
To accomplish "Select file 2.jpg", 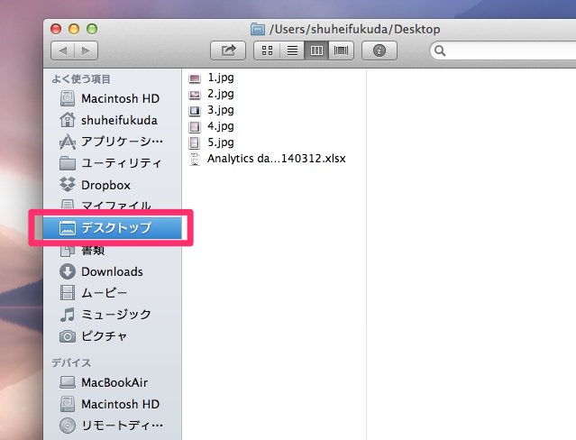I will pos(221,94).
